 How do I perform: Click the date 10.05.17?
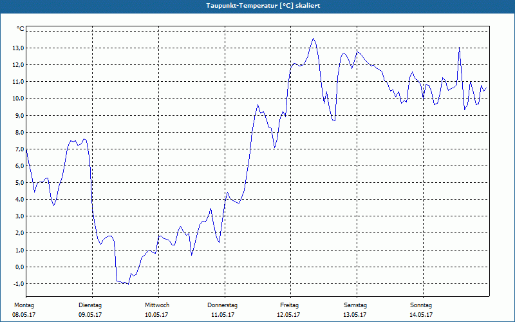pos(156,315)
